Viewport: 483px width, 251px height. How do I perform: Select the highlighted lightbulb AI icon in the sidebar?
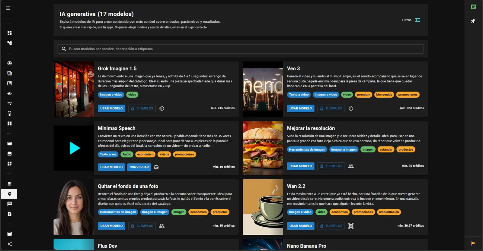9,194
